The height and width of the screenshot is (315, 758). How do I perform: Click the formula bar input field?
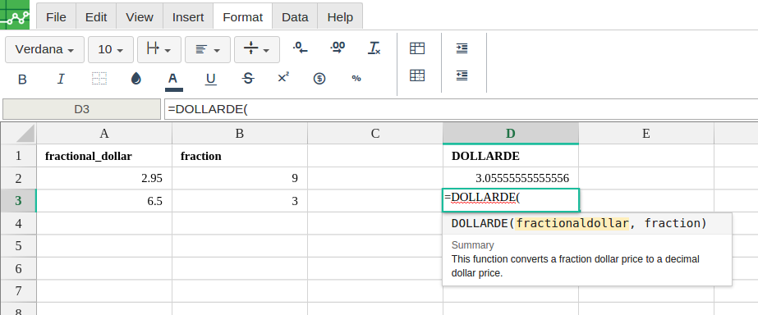click(x=462, y=109)
